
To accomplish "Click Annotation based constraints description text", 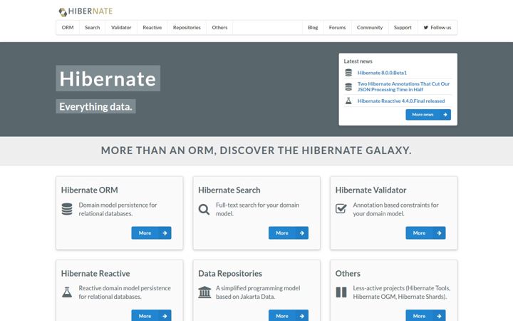I will [x=396, y=209].
